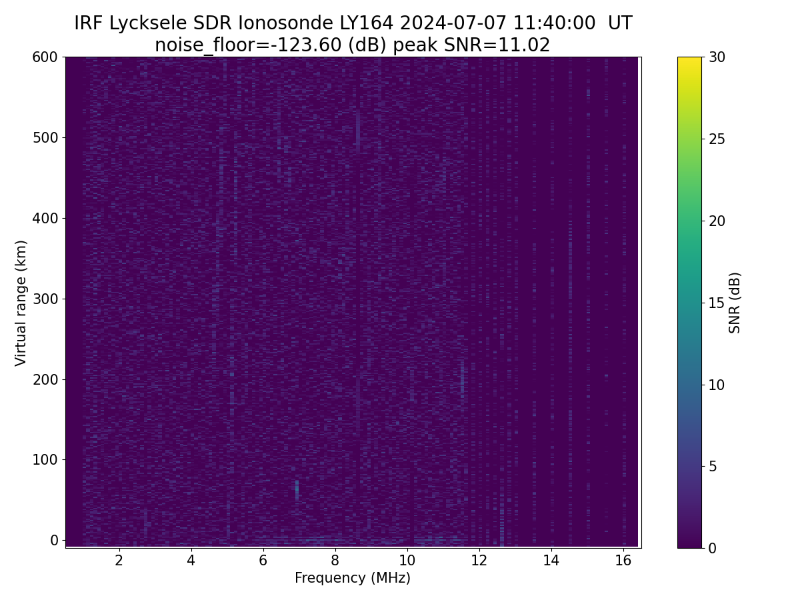Screen dimensions: 800x600
Task: Click the y-axis tick label 0
Action: [x=54, y=540]
